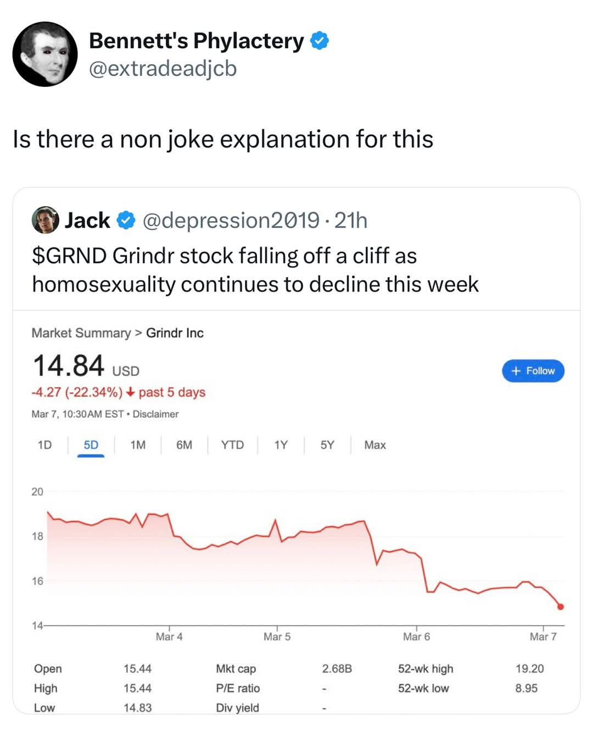Open the @depression2019 handle
The height and width of the screenshot is (741, 593).
[x=231, y=220]
